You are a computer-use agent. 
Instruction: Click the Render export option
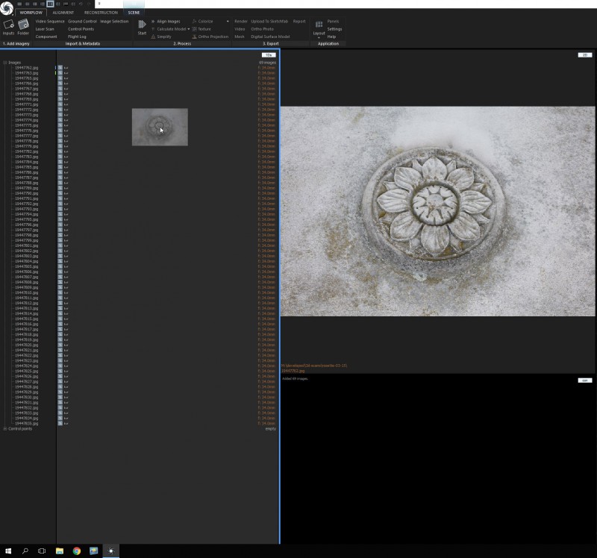click(x=240, y=22)
